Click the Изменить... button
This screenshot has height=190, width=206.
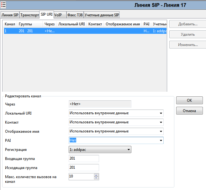pyautogui.click(x=188, y=45)
